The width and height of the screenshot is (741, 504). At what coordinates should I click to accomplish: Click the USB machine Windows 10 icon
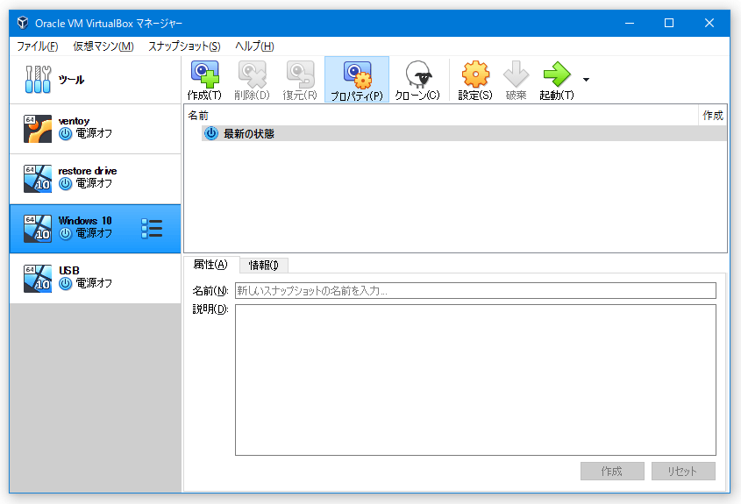click(x=38, y=279)
